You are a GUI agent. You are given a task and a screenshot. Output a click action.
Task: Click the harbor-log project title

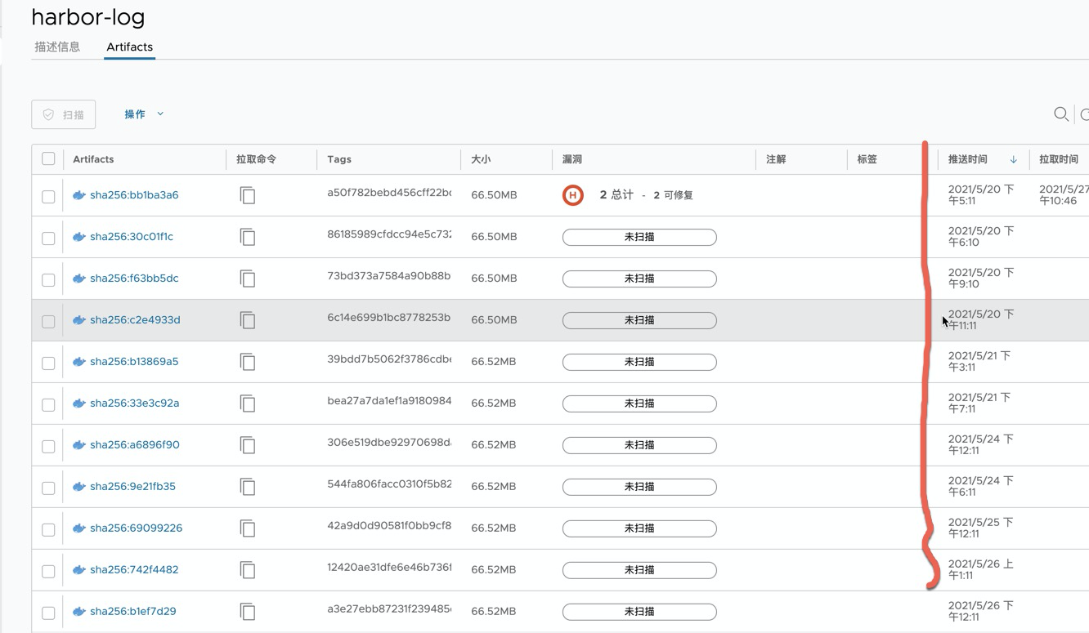point(88,17)
